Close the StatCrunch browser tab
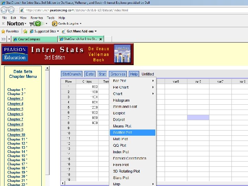 (101, 39)
